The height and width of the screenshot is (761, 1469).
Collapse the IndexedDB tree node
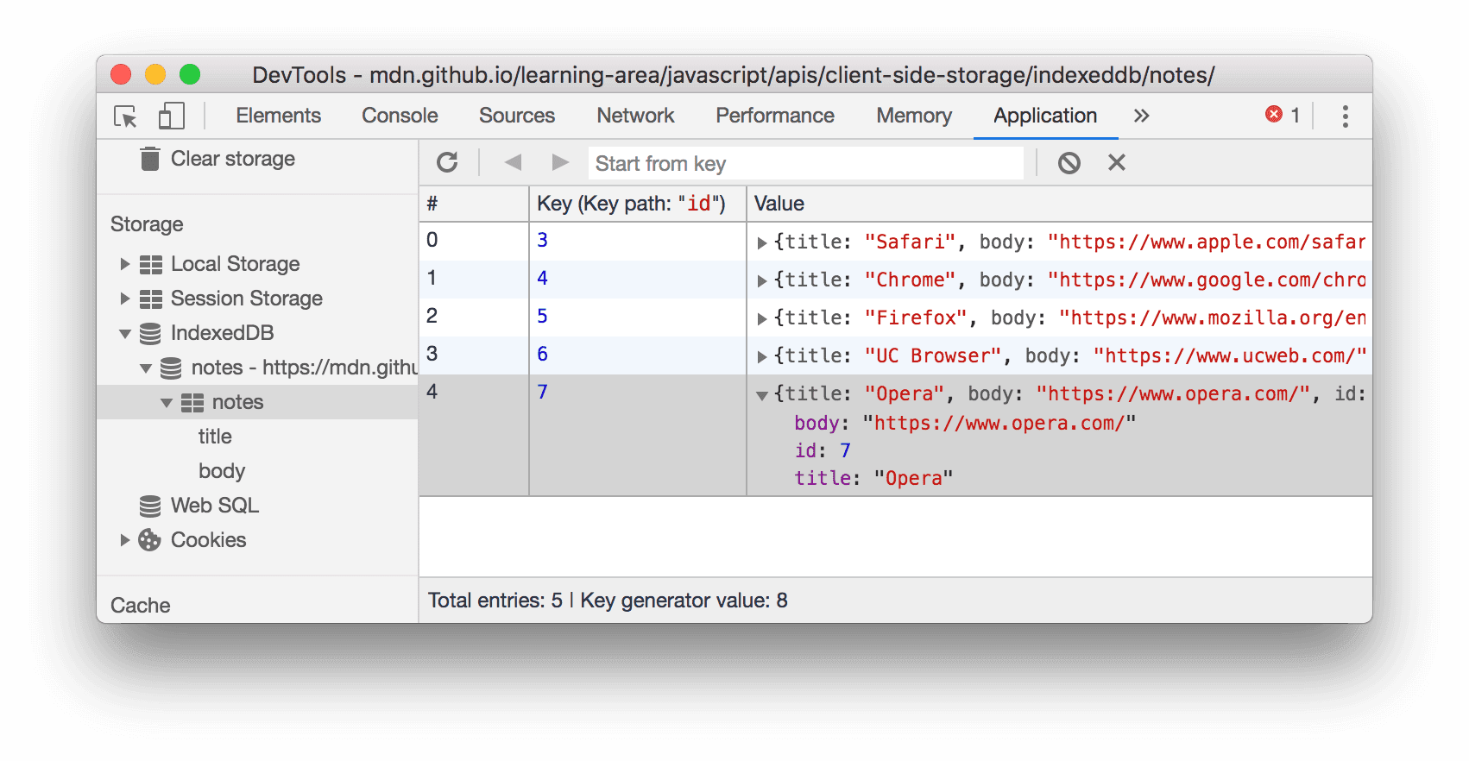coord(125,334)
